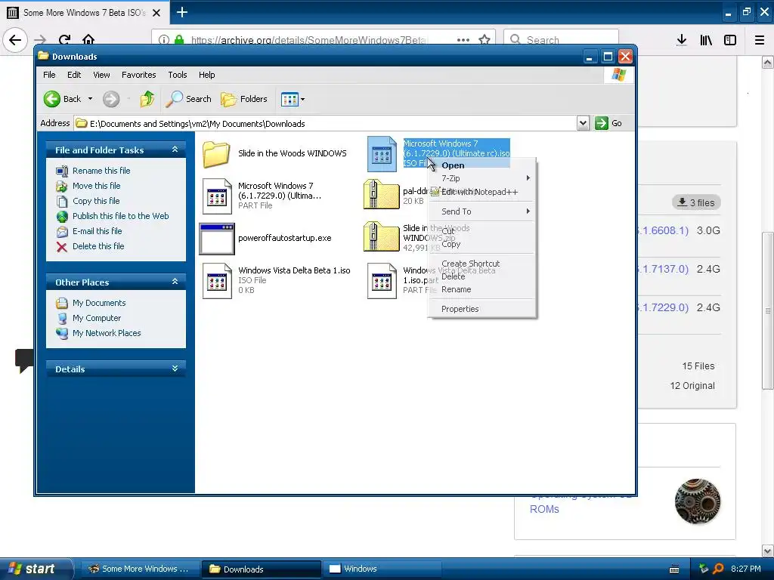Select Slide in the Woods zip archive icon
Screen dimensions: 774x580
(x=381, y=237)
